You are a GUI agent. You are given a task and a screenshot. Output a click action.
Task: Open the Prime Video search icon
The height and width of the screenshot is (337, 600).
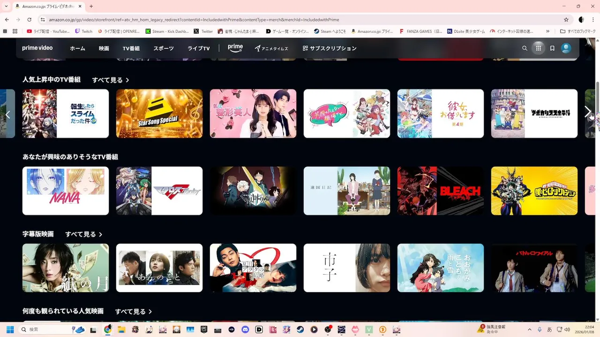(525, 48)
